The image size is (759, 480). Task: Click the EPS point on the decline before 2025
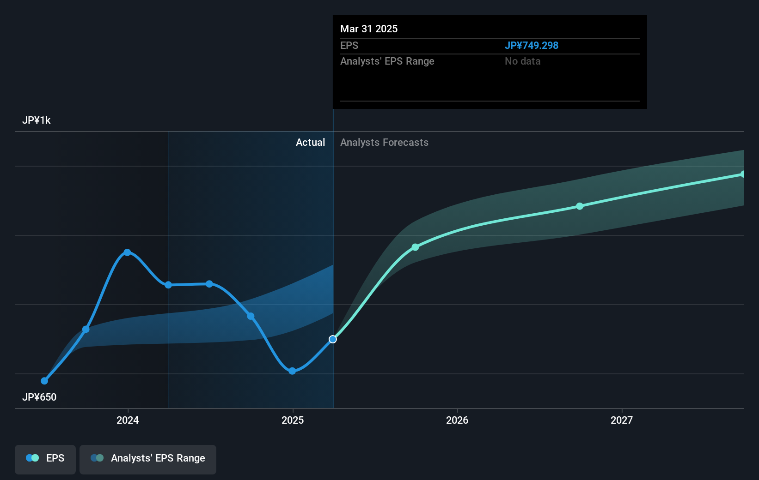[251, 316]
